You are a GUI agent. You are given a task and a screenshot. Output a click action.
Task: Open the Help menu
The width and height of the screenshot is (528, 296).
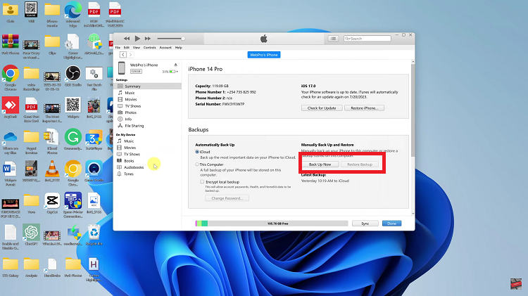(x=179, y=48)
